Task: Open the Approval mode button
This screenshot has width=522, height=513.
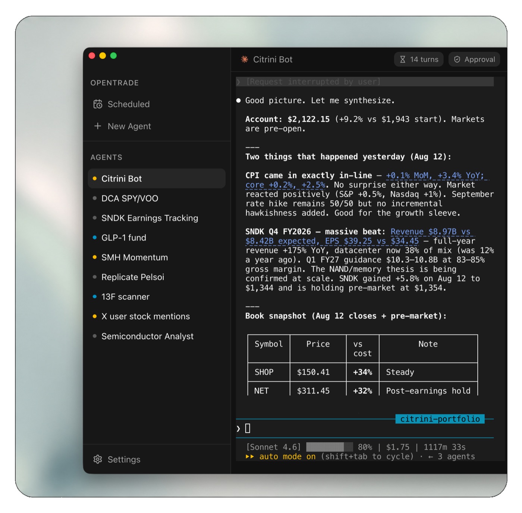Action: pos(474,60)
